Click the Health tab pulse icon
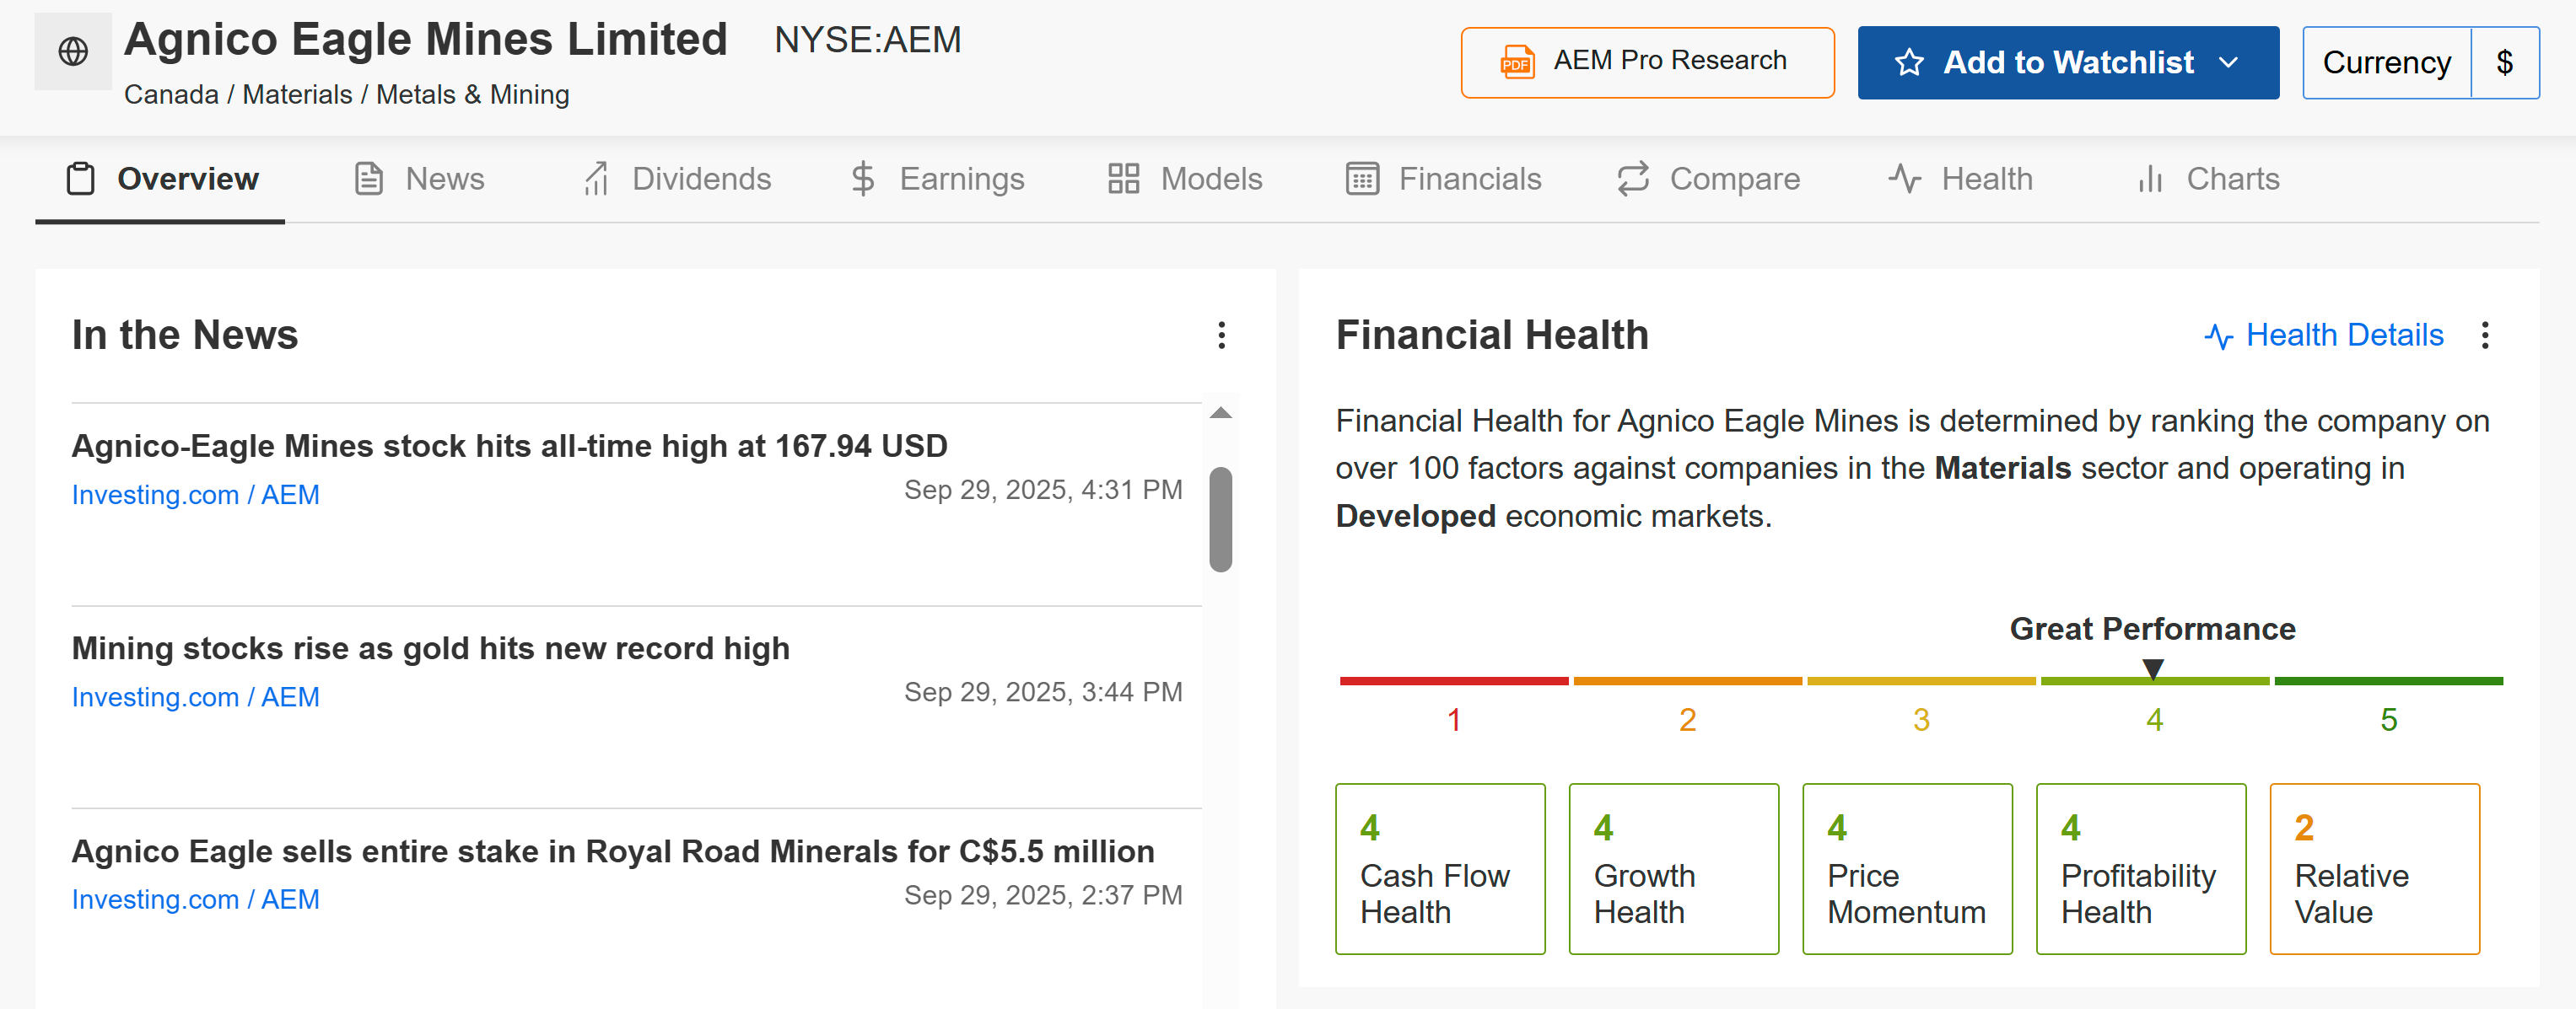 click(x=1904, y=179)
